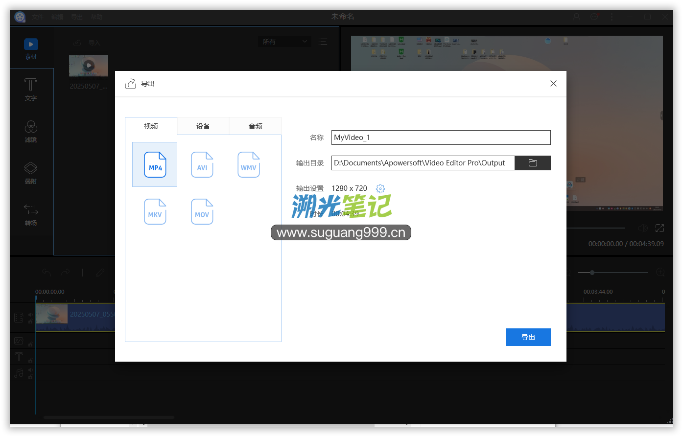
Task: Select the 20250507 media thumbnail
Action: [x=89, y=66]
